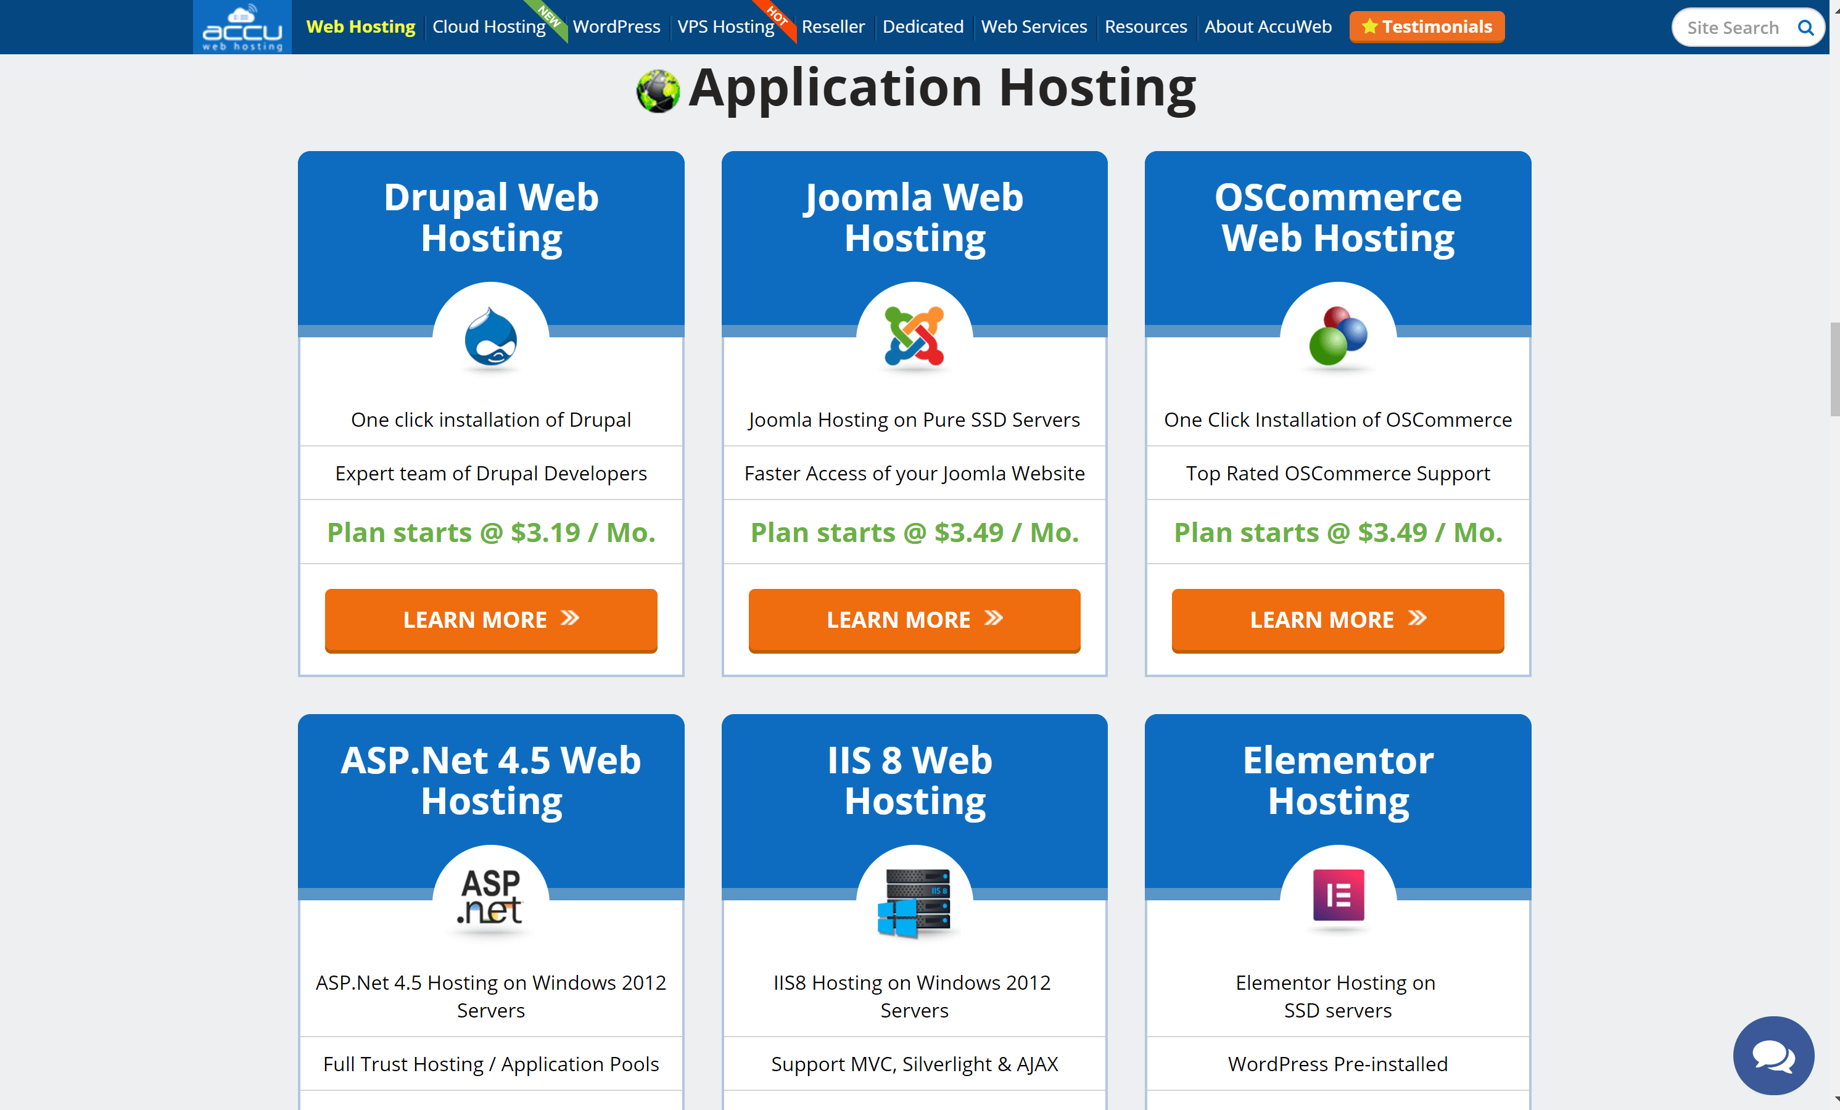Click the Drupal Web Hosting card title
Viewport: 1840px width, 1110px height.
click(490, 217)
